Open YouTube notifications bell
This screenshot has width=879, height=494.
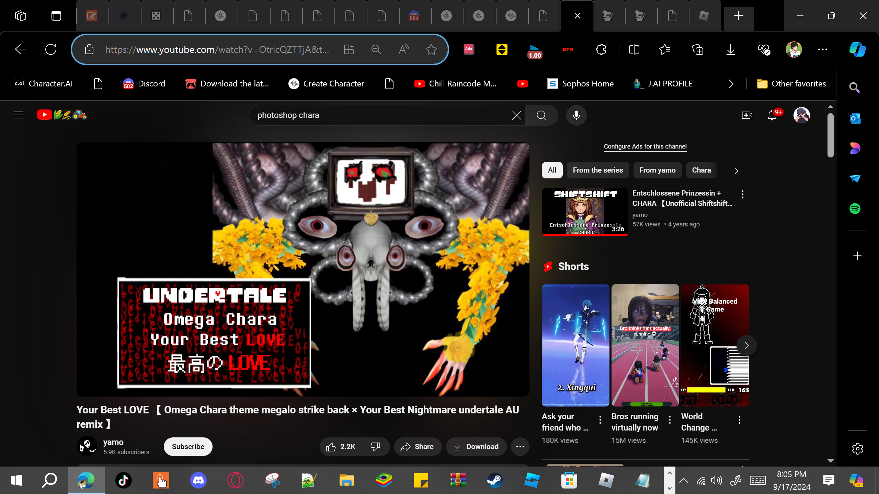tap(772, 115)
